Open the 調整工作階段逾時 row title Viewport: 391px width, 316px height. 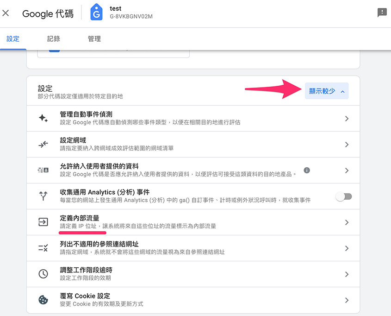[86, 270]
